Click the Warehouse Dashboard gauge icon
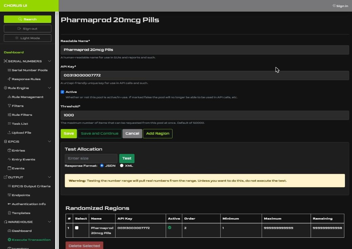The height and width of the screenshot is (249, 352). tap(9, 231)
